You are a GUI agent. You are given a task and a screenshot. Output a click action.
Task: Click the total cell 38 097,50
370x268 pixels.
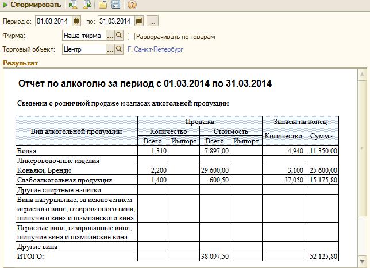215,256
